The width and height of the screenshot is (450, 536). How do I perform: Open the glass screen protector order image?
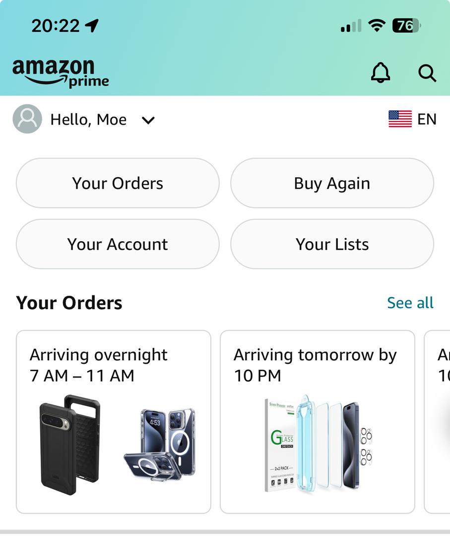click(318, 444)
